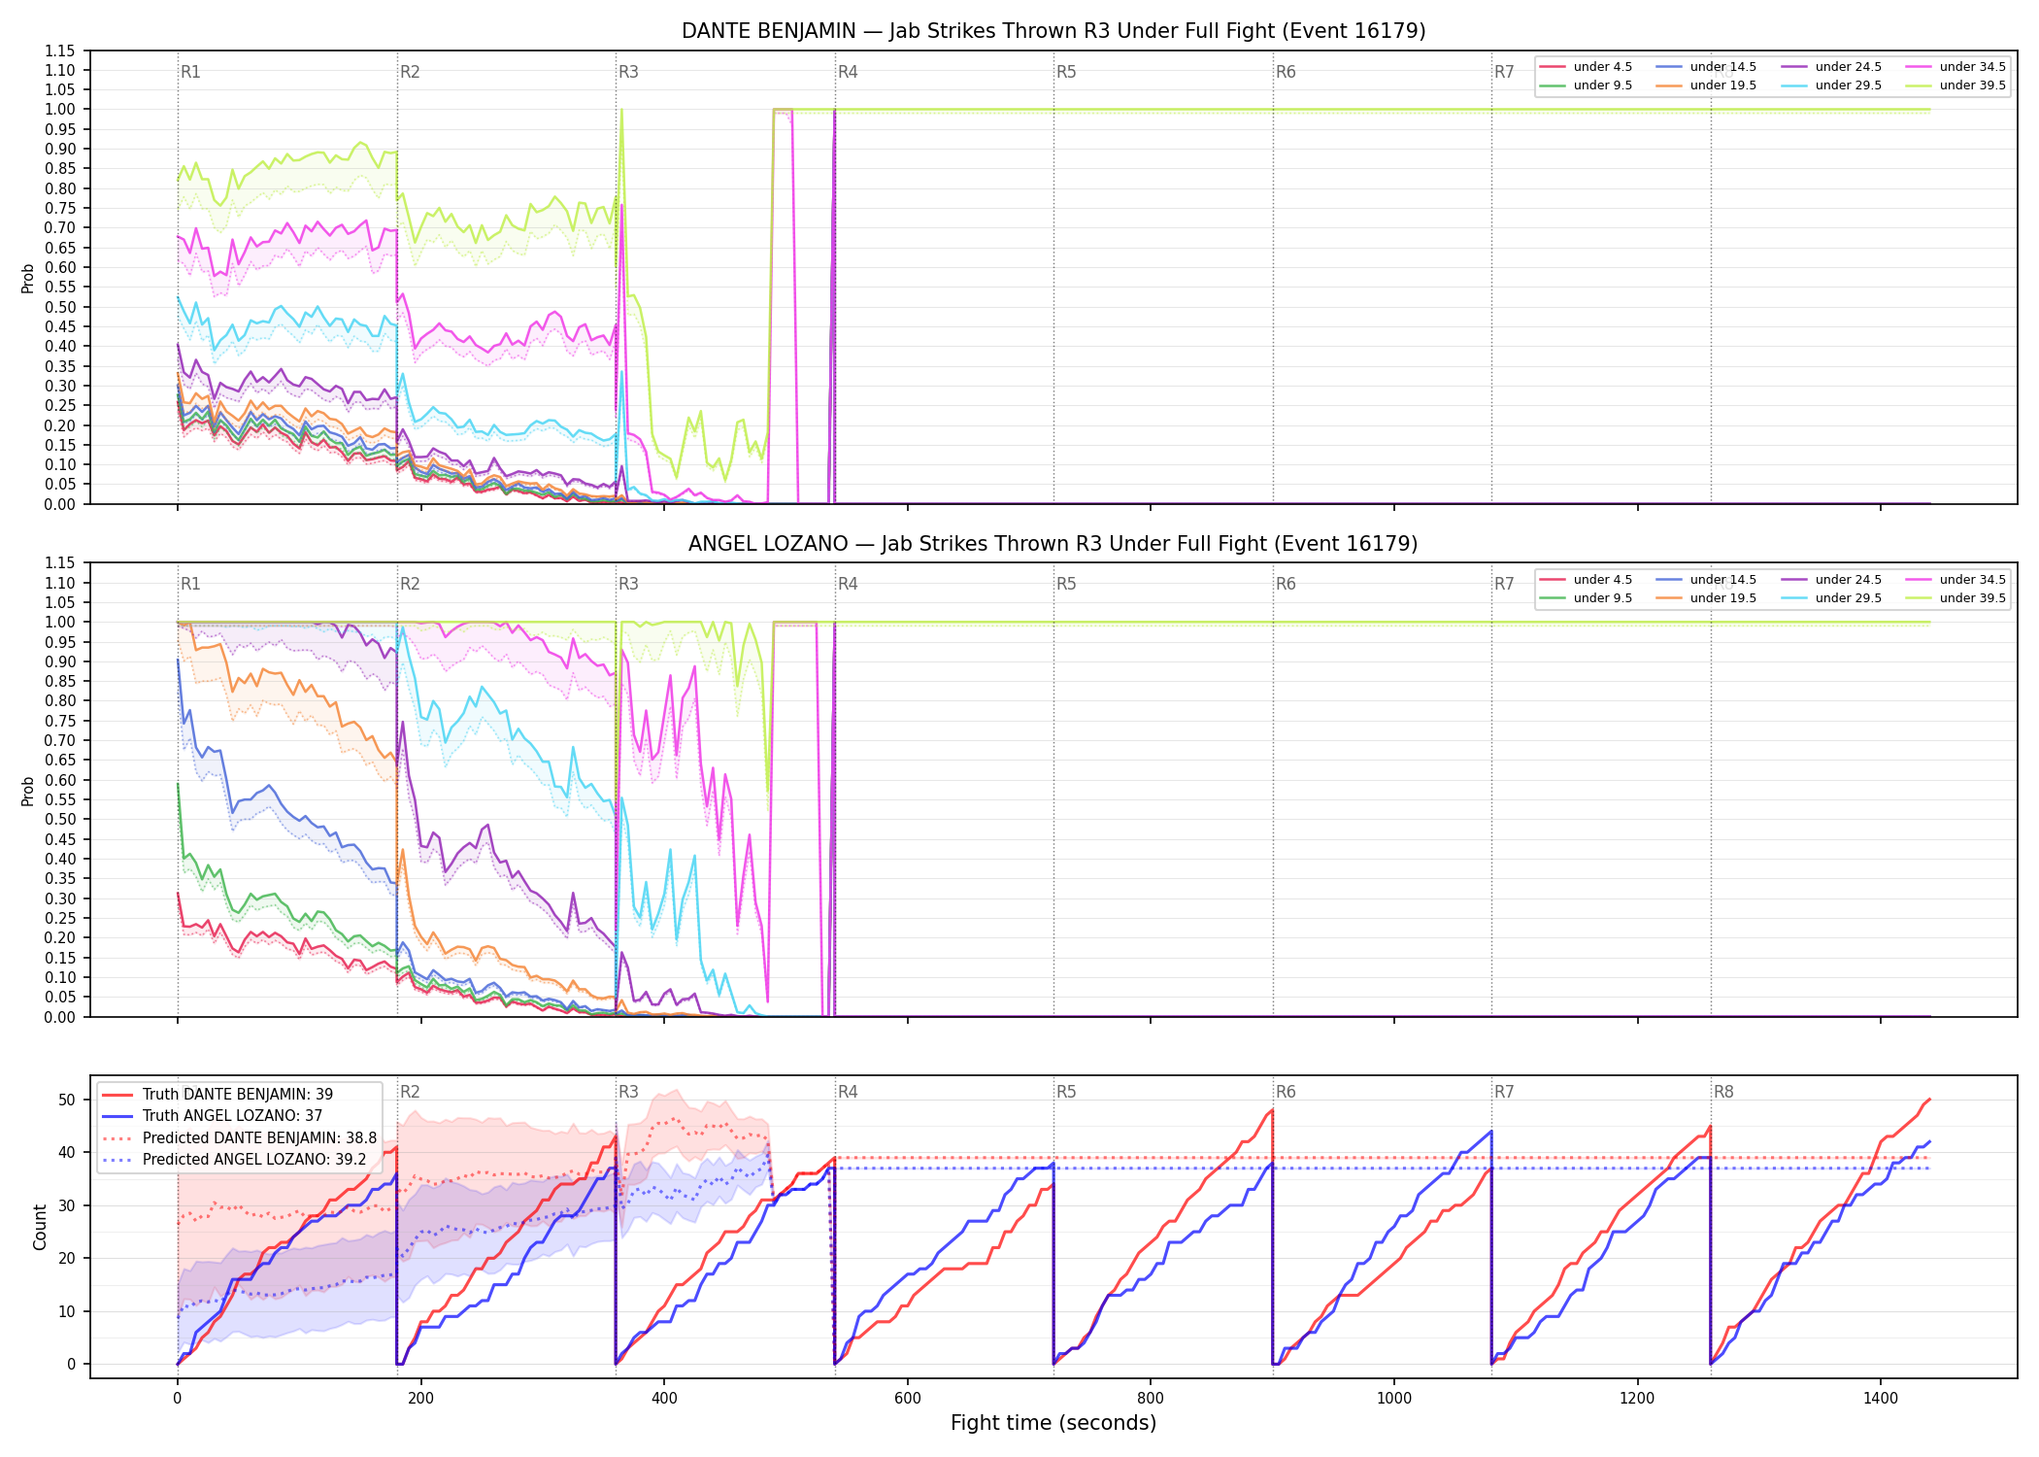Click the R2 round label in the DANTE BENJAMIN chart
Screen dimensions: 2039x1457
click(x=410, y=72)
